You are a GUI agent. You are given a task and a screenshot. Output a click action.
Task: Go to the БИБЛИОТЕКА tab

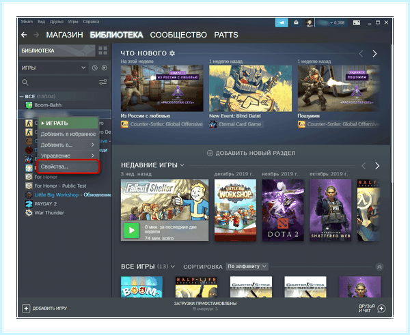(x=116, y=35)
